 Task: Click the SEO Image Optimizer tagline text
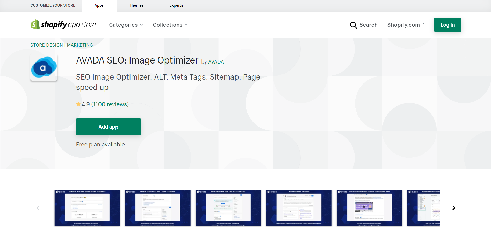tap(168, 82)
